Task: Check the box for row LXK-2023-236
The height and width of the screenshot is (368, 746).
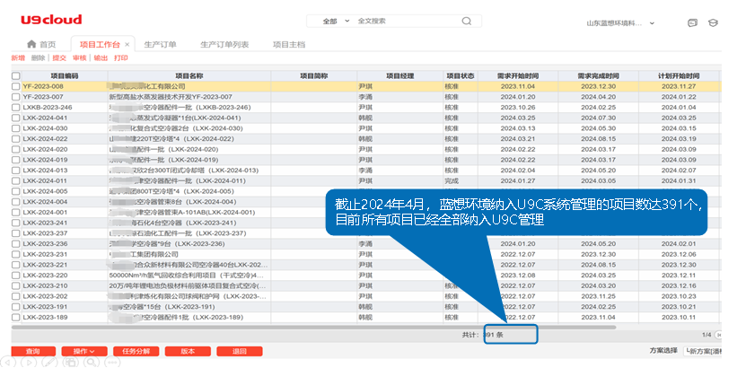Action: 15,244
